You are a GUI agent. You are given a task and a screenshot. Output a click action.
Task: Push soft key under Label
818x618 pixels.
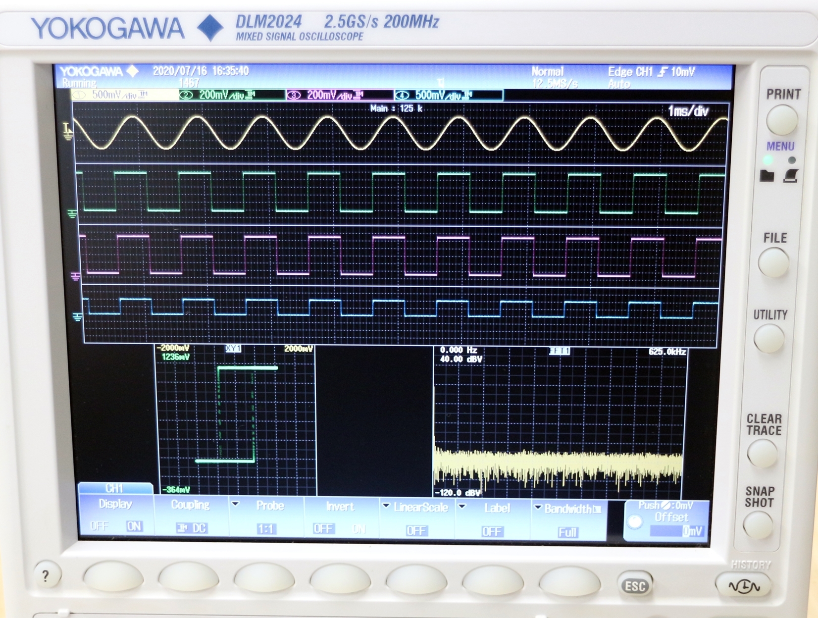coord(493,580)
